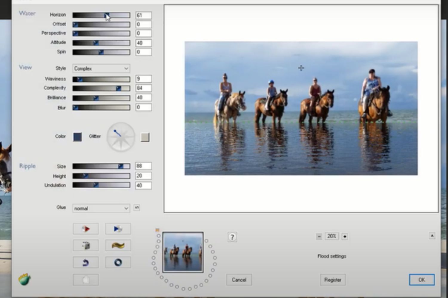Click the Spin slider track

click(x=101, y=52)
